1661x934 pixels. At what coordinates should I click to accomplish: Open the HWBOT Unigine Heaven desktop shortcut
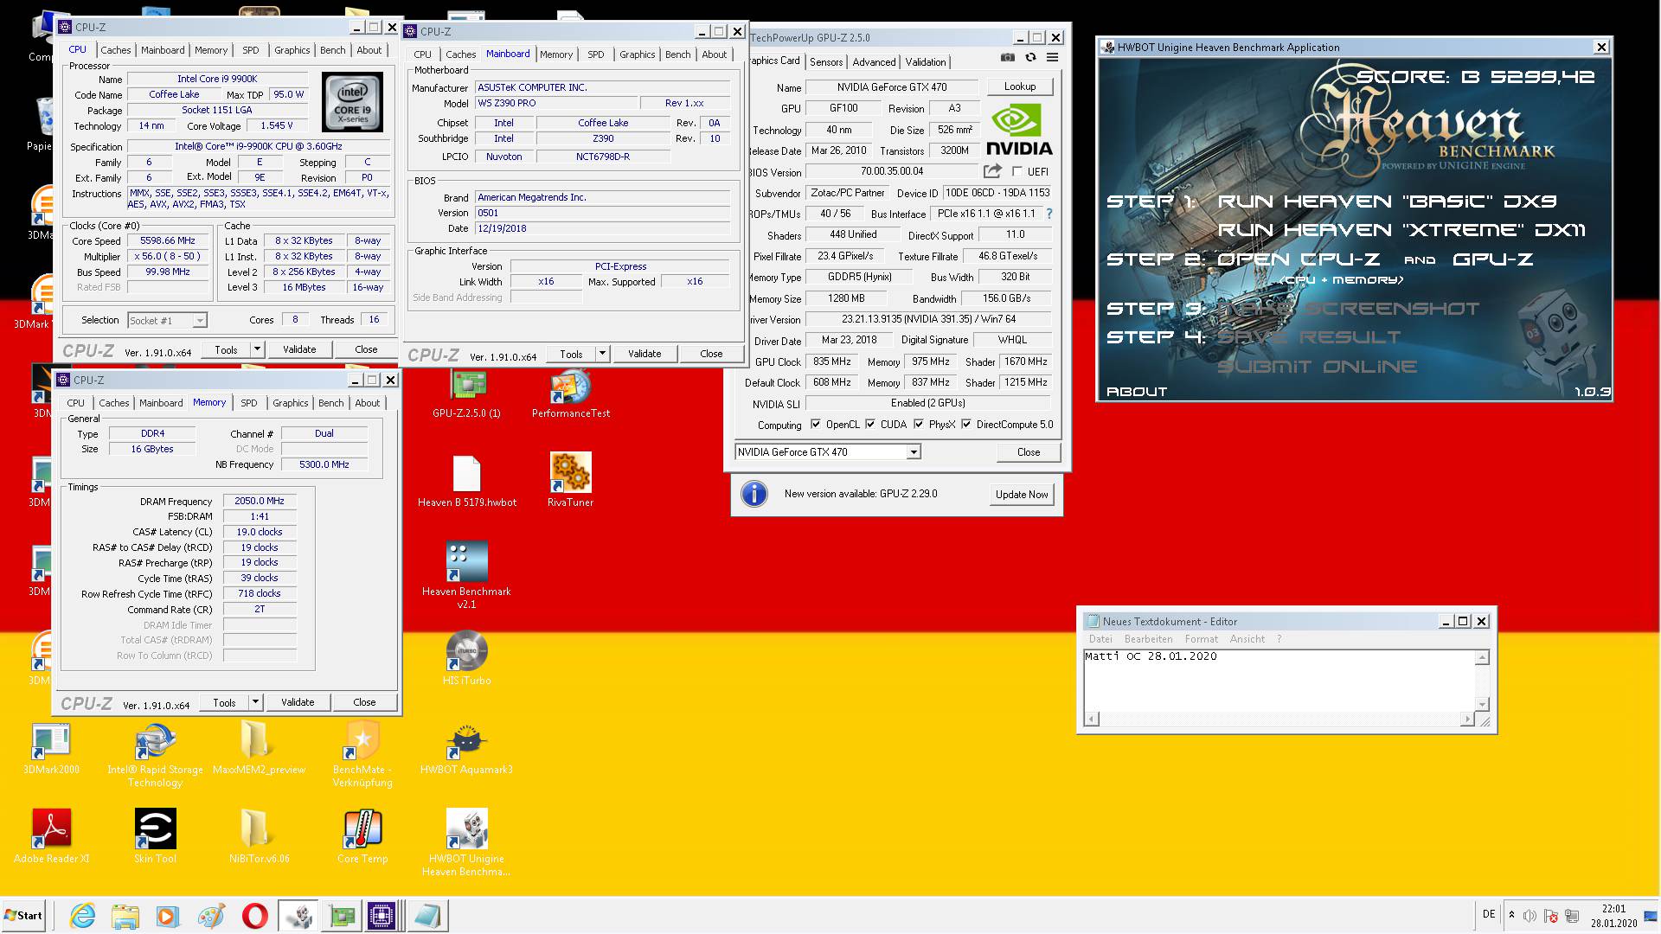pyautogui.click(x=467, y=842)
